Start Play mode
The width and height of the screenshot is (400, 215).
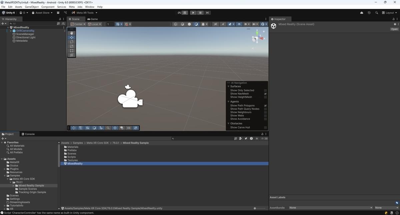coord(193,13)
